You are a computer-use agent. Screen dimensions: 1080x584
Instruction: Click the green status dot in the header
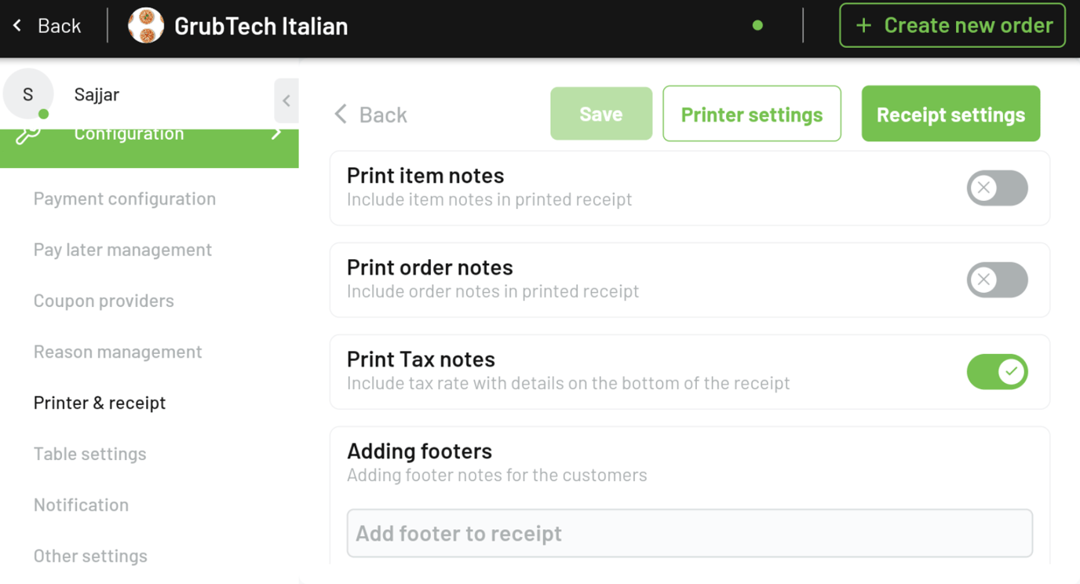(757, 25)
